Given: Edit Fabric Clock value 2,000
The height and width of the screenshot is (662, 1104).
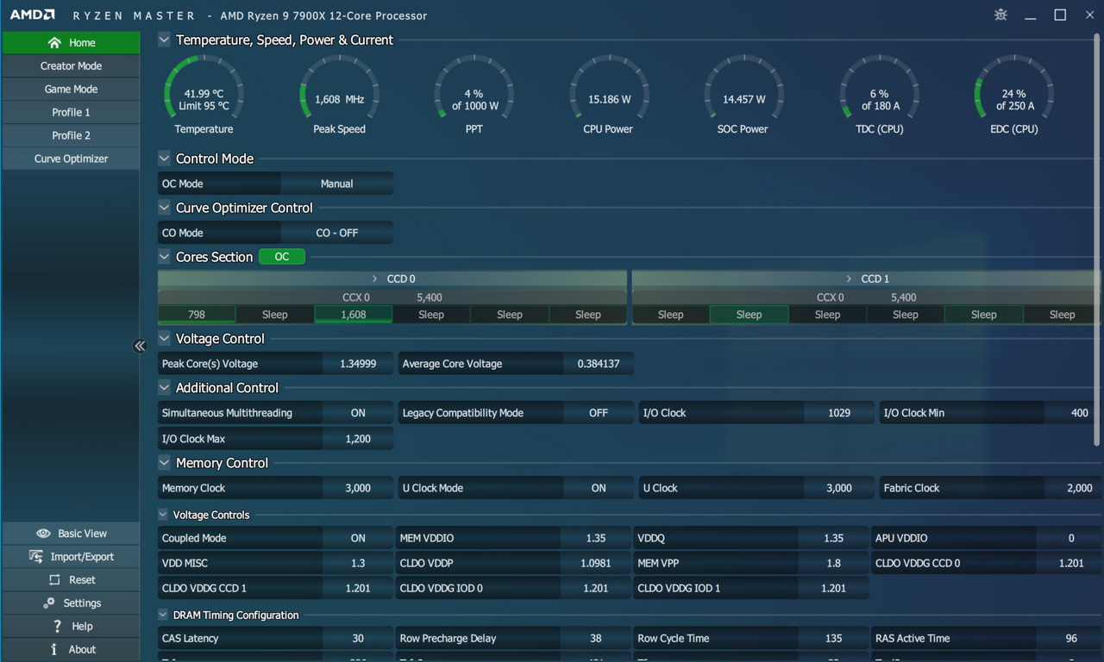Looking at the screenshot, I should click(1072, 488).
